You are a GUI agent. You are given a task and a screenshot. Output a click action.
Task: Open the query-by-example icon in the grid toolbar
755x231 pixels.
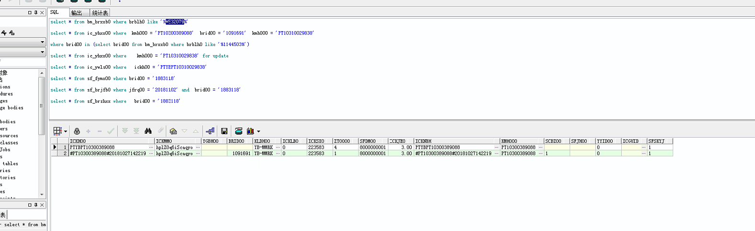(173, 131)
